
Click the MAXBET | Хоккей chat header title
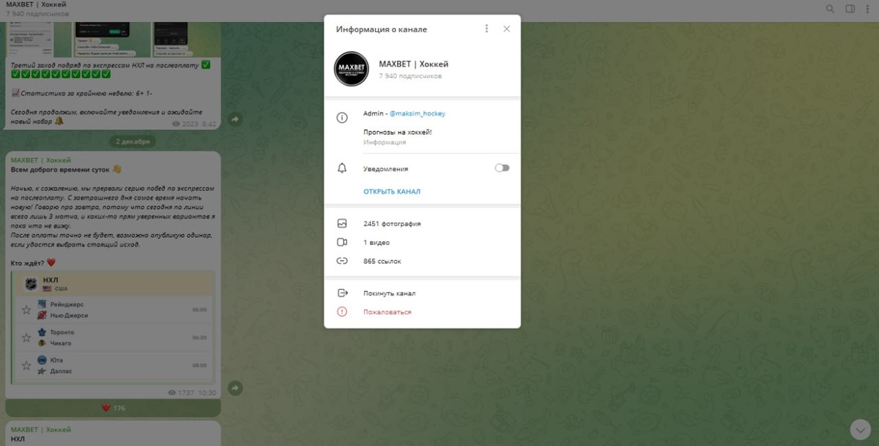(x=36, y=4)
